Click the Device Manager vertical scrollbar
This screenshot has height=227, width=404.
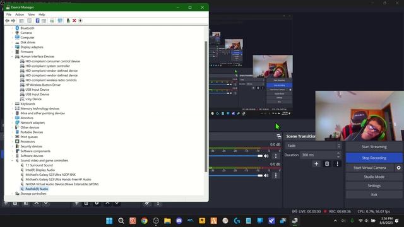click(206, 107)
